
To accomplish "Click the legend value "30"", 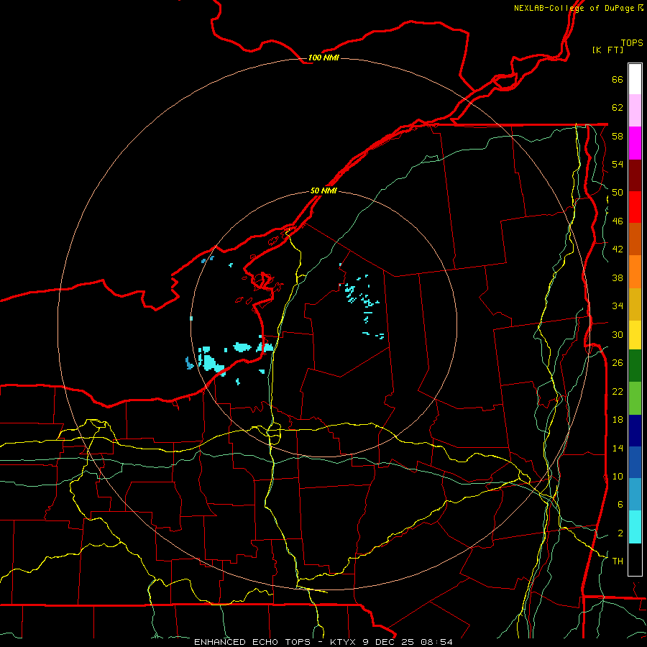I will (618, 334).
